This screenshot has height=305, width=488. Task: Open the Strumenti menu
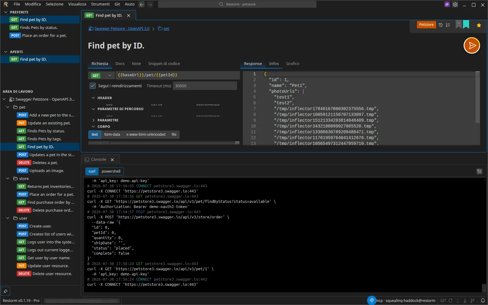[x=100, y=4]
